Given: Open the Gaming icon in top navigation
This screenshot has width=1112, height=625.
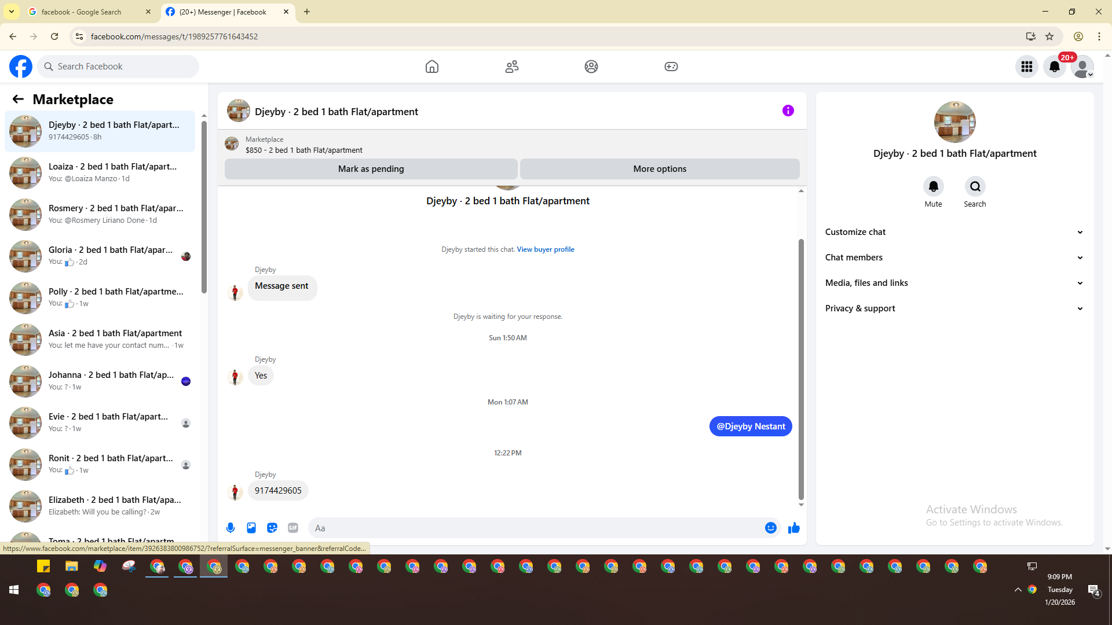Looking at the screenshot, I should 671,67.
